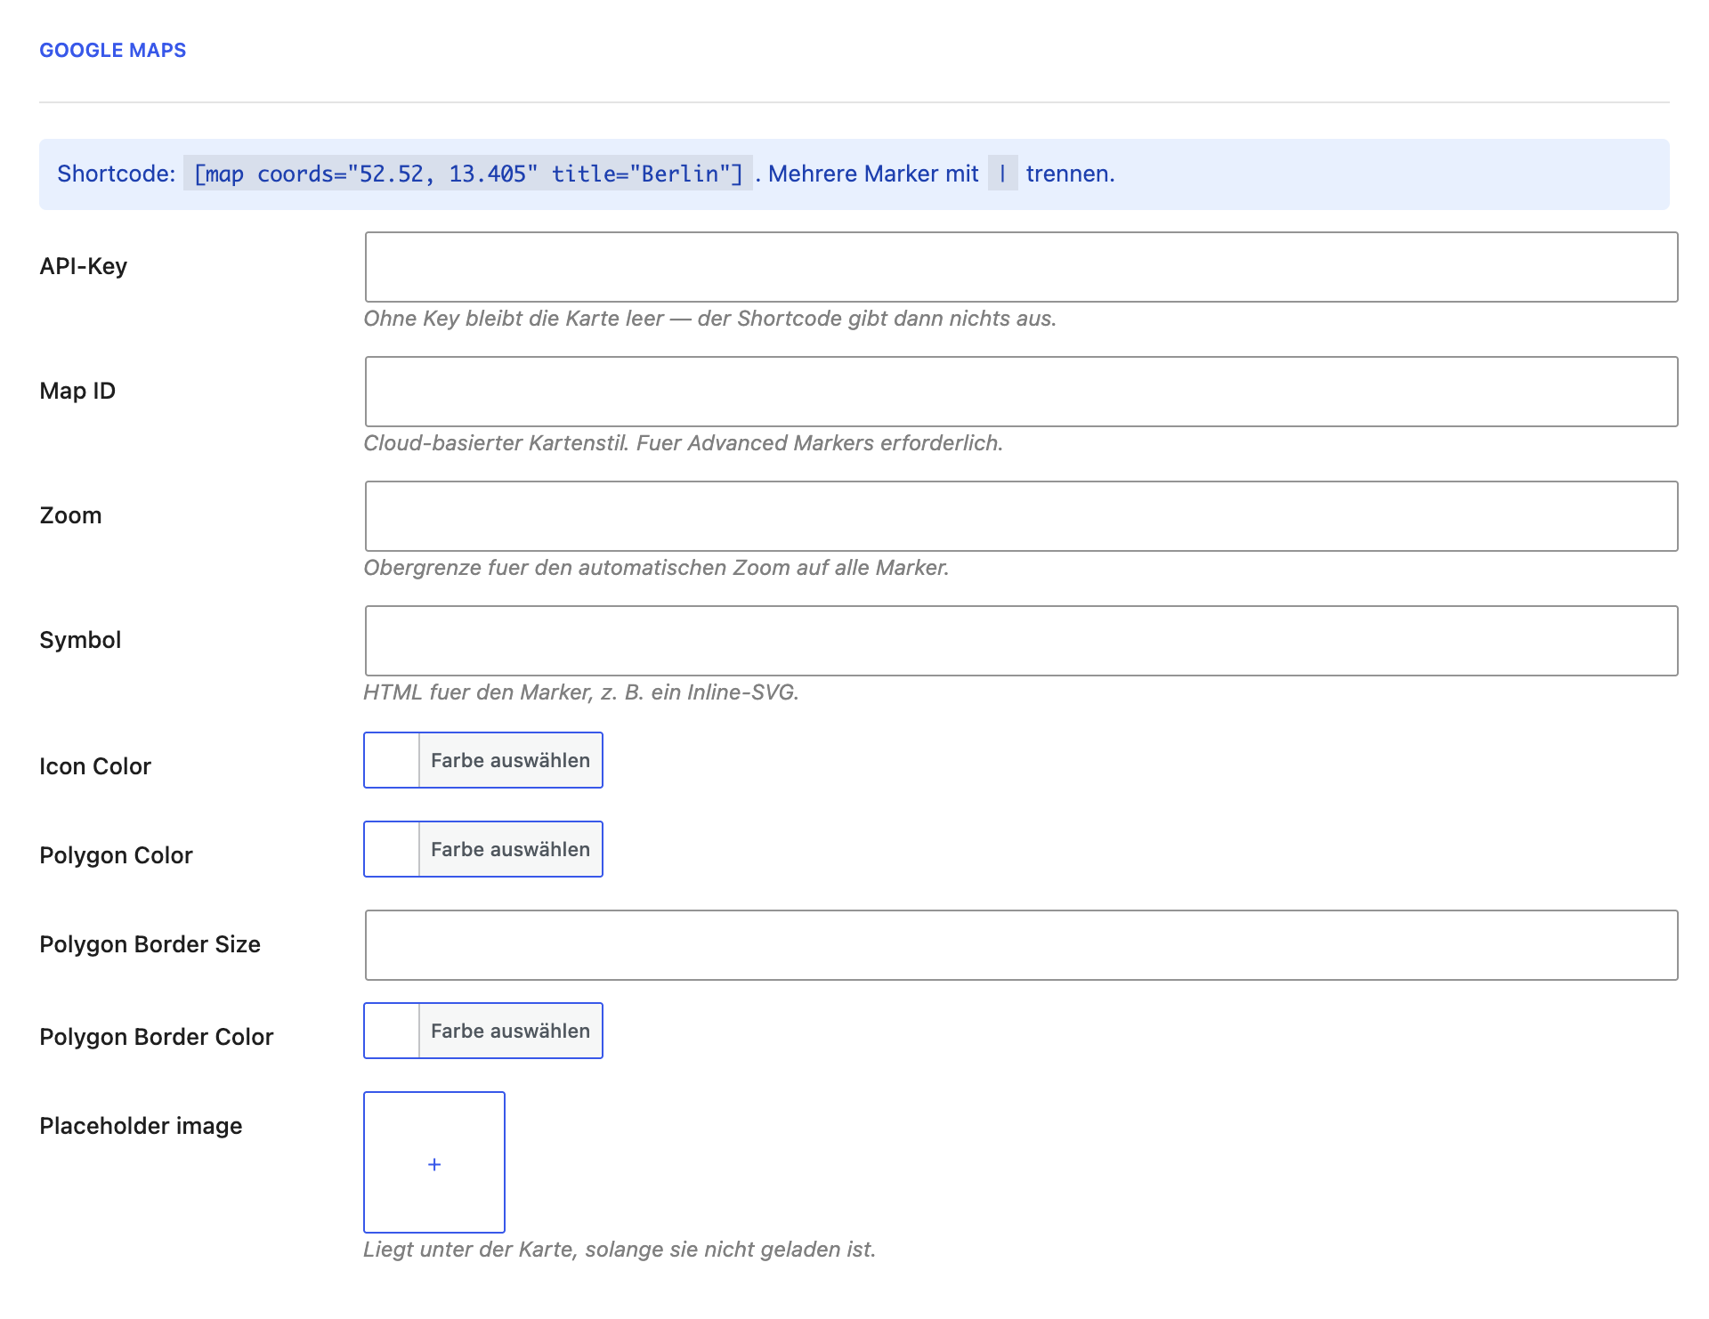The width and height of the screenshot is (1709, 1319).
Task: Click the 'Icon Color' label
Action: (x=95, y=766)
